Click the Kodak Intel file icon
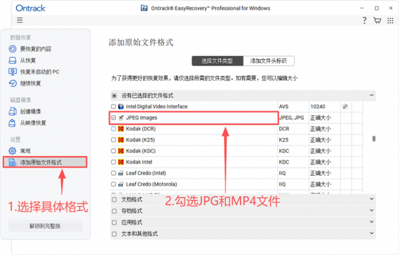Viewport: 399px width, 255px height. coord(121,162)
